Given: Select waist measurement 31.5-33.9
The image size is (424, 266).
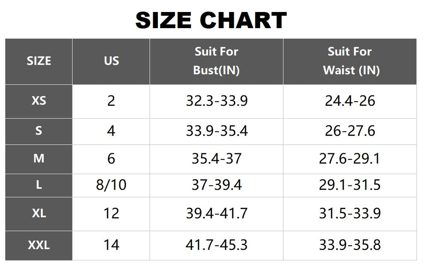Looking at the screenshot, I should point(350,214).
